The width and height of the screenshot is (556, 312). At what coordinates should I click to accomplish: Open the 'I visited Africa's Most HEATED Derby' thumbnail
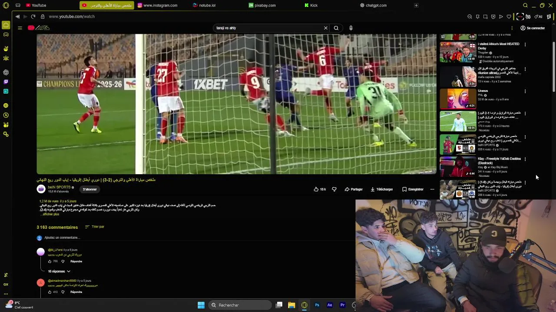pyautogui.click(x=458, y=52)
